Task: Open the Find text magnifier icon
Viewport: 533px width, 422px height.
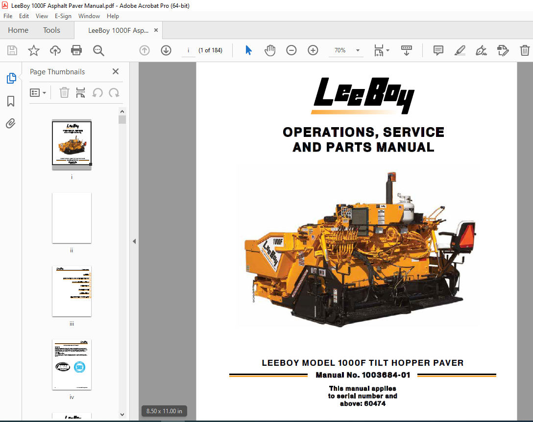Action: 98,50
